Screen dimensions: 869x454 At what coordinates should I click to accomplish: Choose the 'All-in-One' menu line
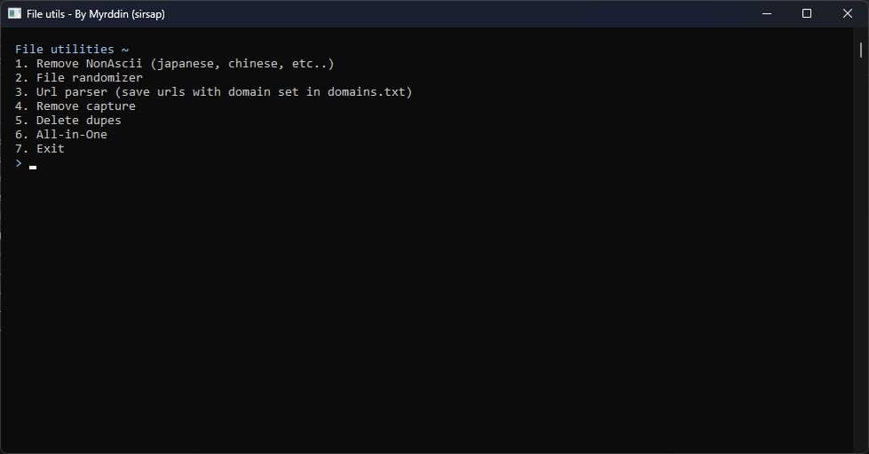pyautogui.click(x=60, y=135)
